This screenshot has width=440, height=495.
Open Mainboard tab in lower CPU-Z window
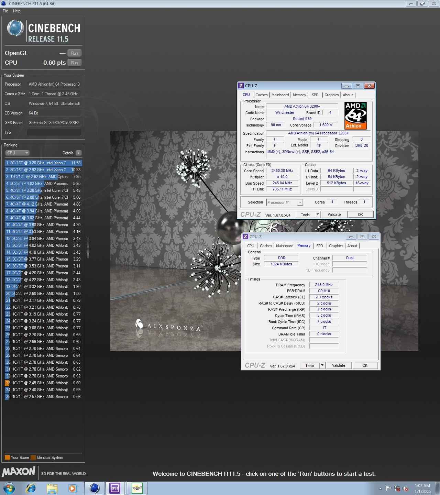[285, 246]
